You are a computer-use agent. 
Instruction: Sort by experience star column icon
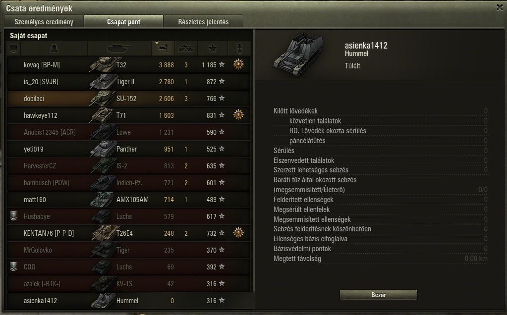pyautogui.click(x=213, y=48)
